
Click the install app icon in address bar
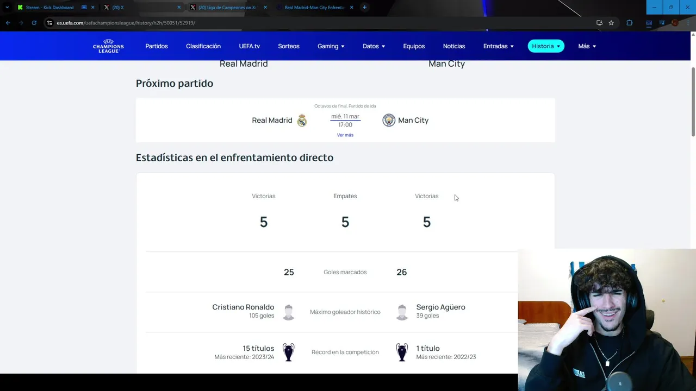click(x=599, y=23)
